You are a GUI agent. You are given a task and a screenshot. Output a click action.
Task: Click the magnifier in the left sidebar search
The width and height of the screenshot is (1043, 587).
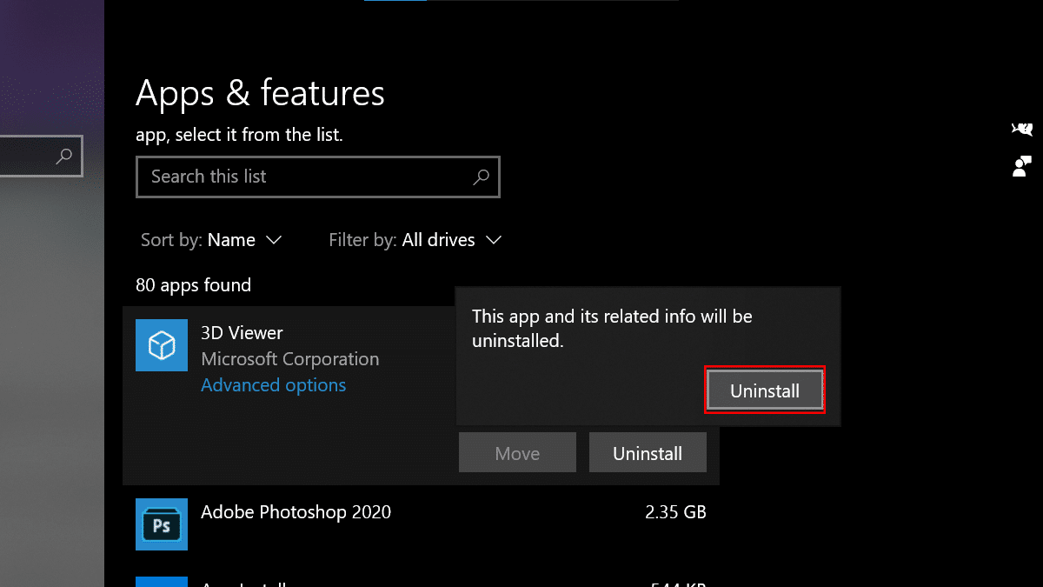click(63, 157)
